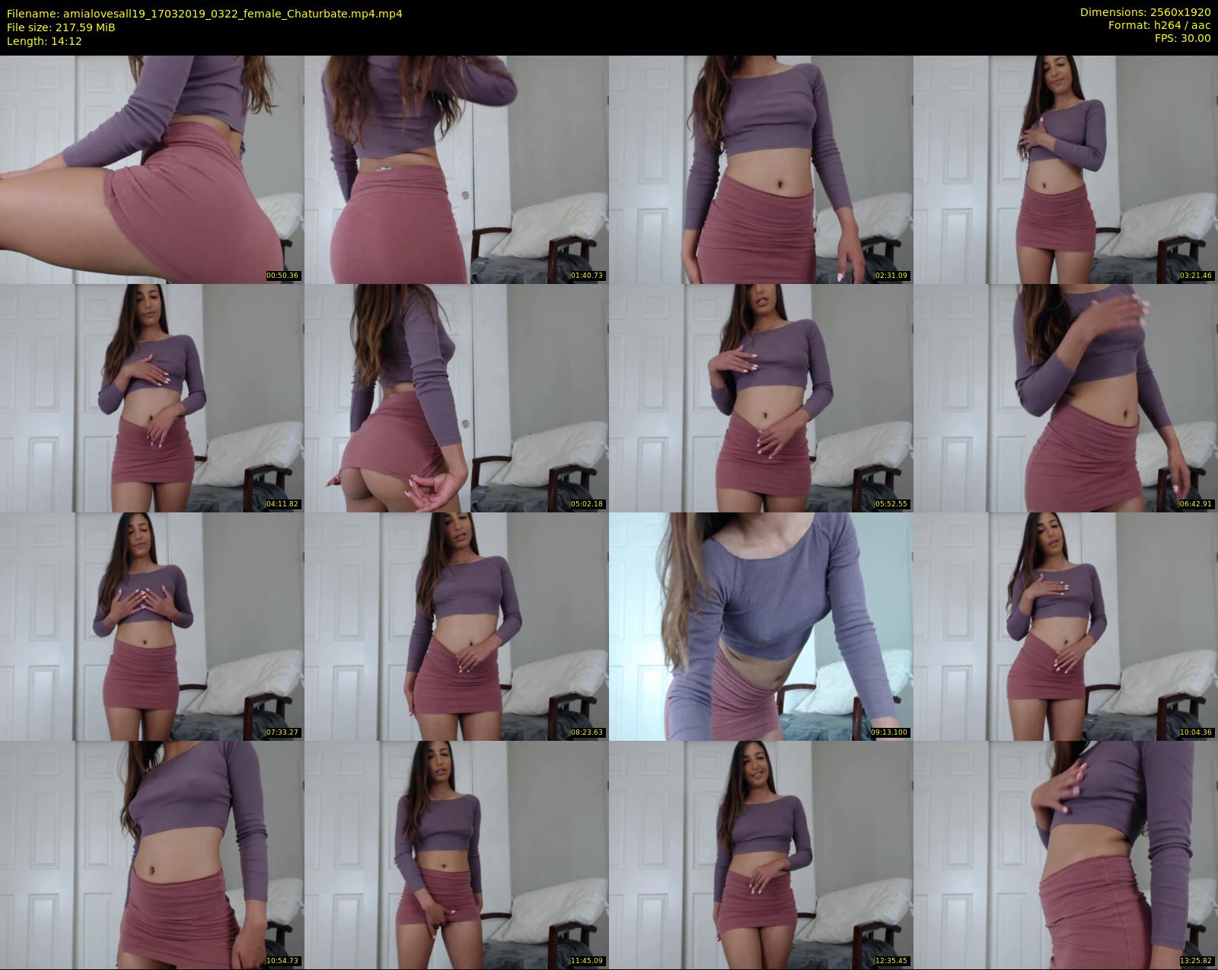Image resolution: width=1218 pixels, height=970 pixels.
Task: Open the thumbnail at 05:52.55
Action: pos(760,397)
